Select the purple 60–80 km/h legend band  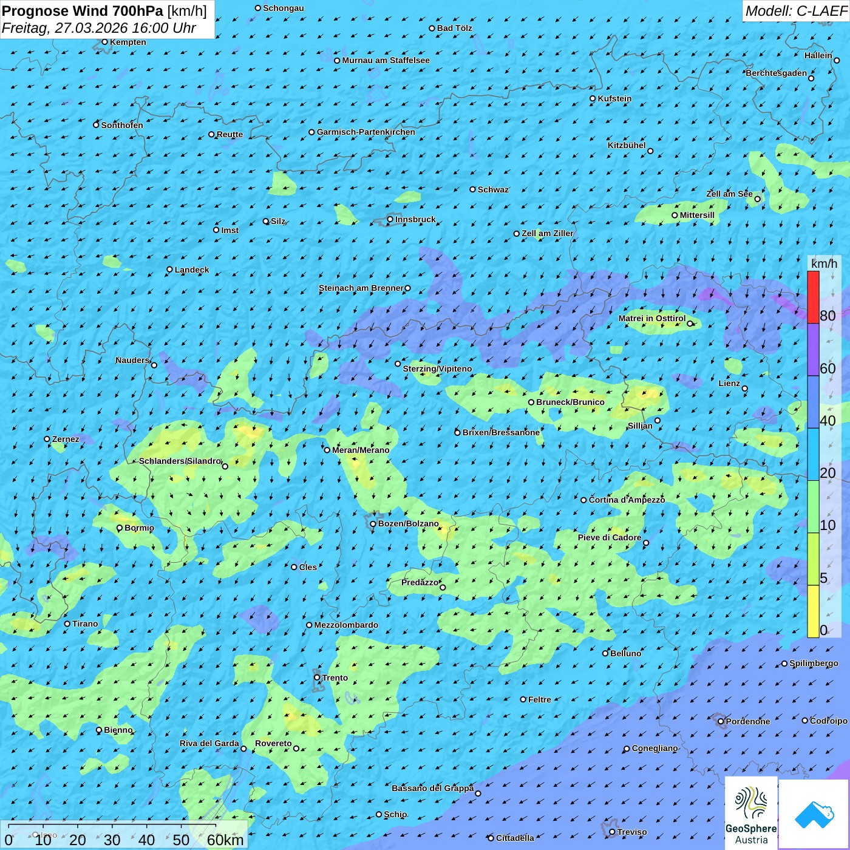click(x=813, y=350)
